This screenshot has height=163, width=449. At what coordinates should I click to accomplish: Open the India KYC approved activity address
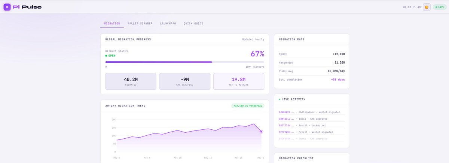pyautogui.click(x=287, y=119)
